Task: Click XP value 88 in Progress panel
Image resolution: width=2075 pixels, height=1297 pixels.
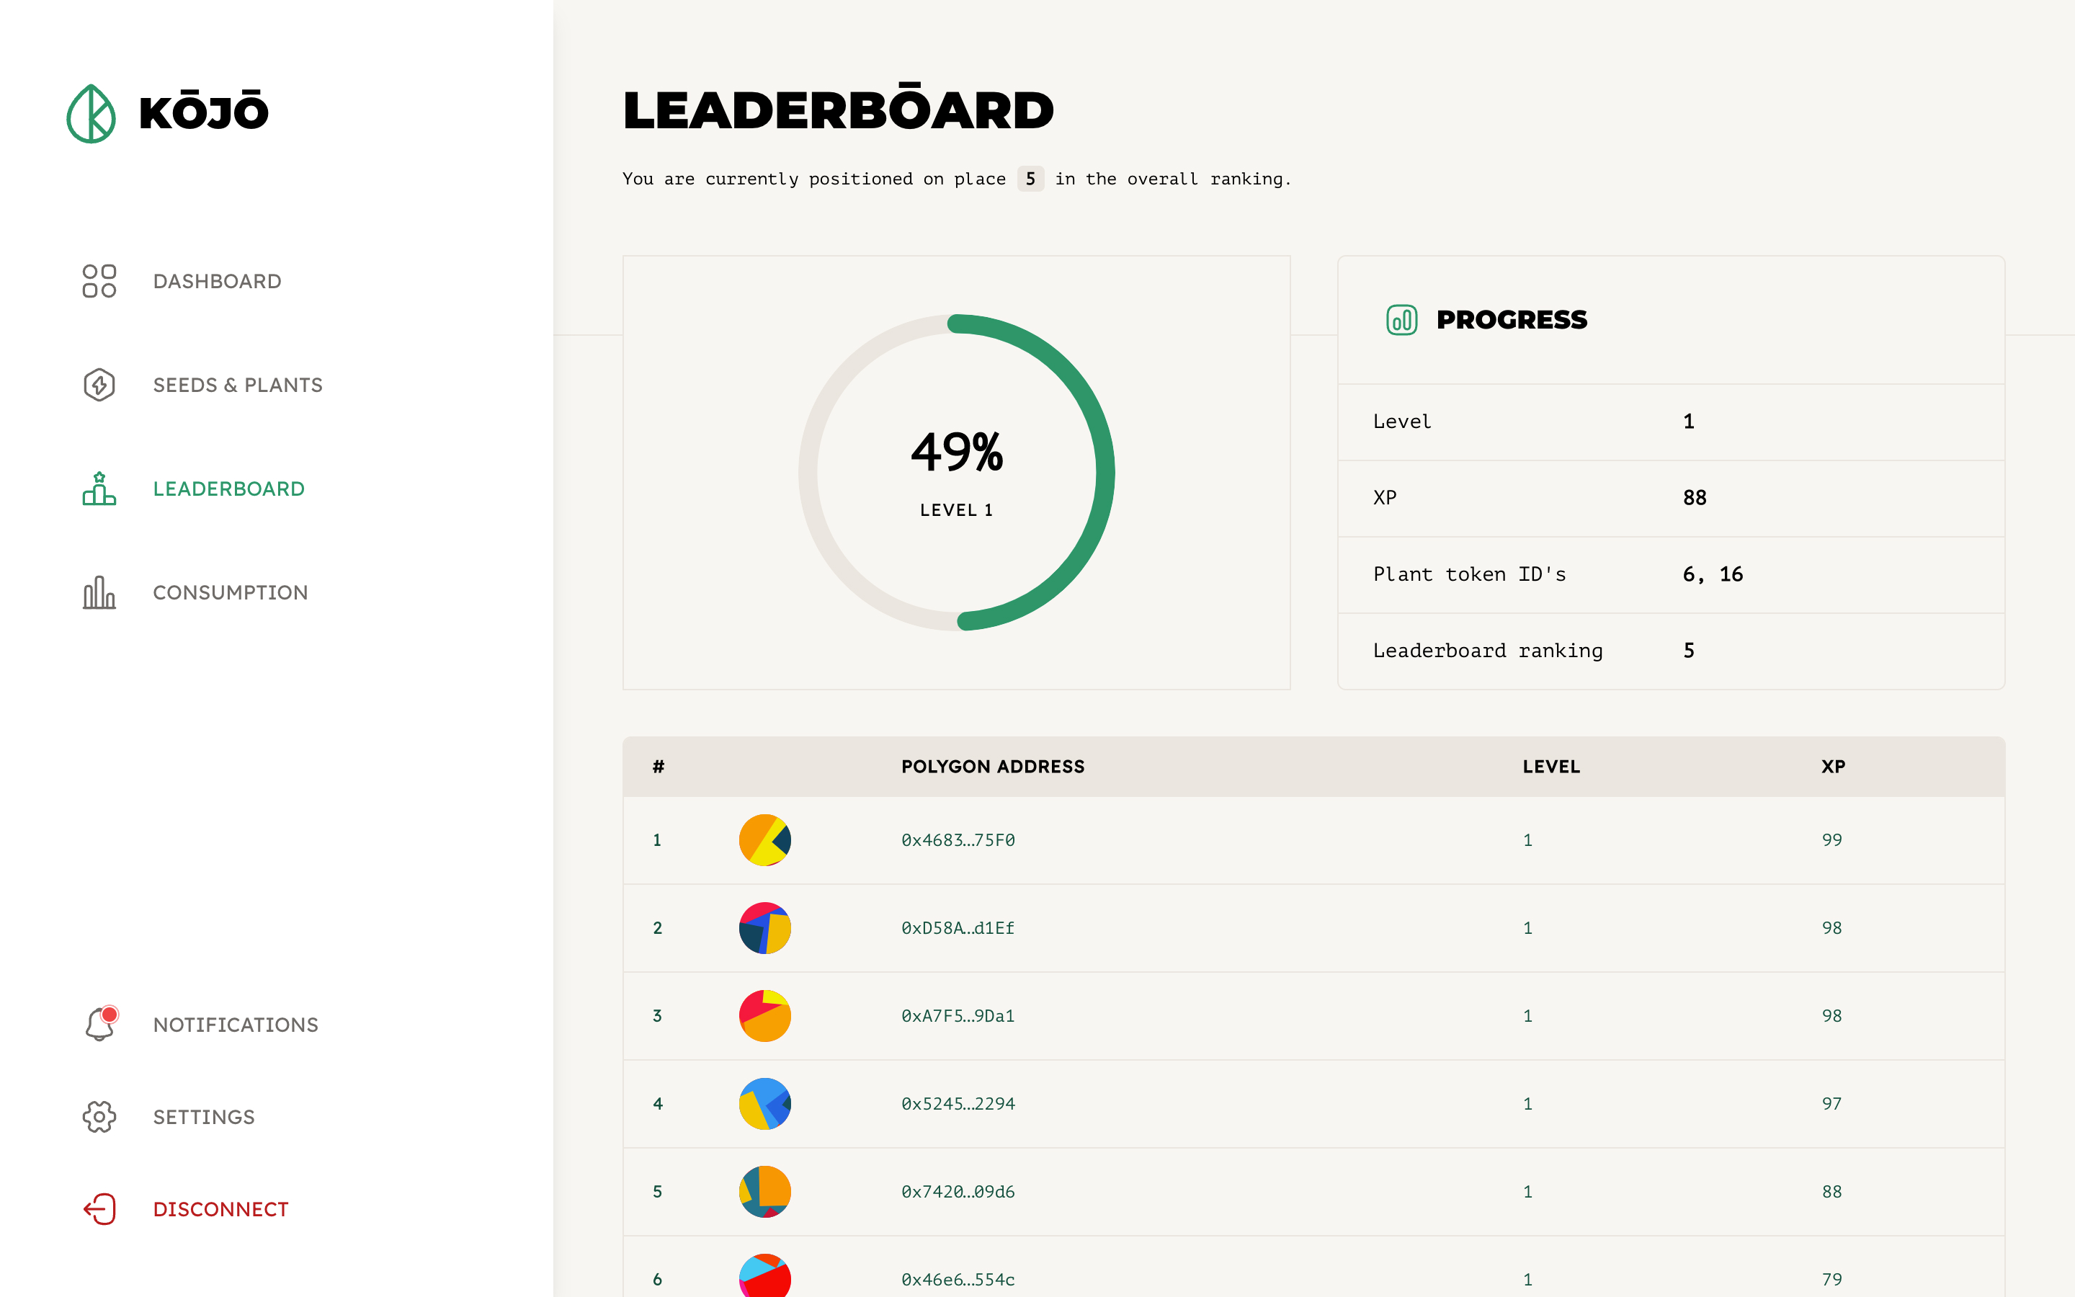Action: [1695, 497]
